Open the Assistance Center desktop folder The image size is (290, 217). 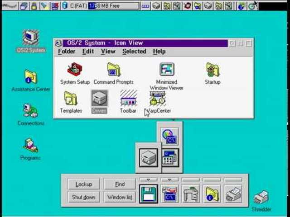pos(31,76)
